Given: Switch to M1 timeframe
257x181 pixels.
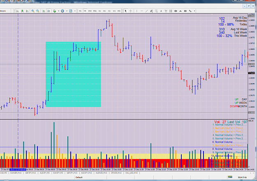Looking at the screenshot, I should tap(80, 11).
